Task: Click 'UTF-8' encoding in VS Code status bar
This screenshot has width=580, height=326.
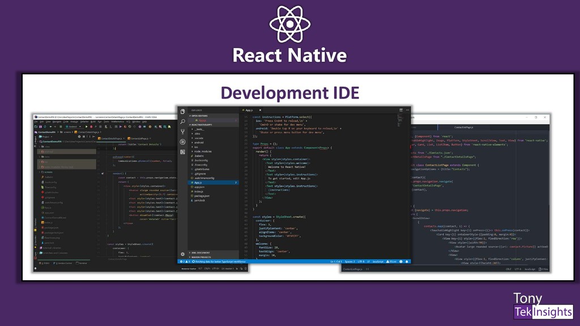Action: tap(361, 261)
